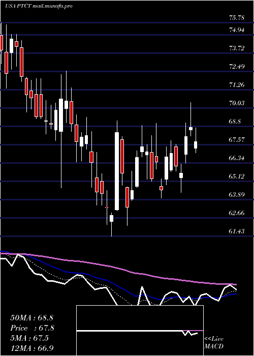Click the 68.8 price axis label

235,122
